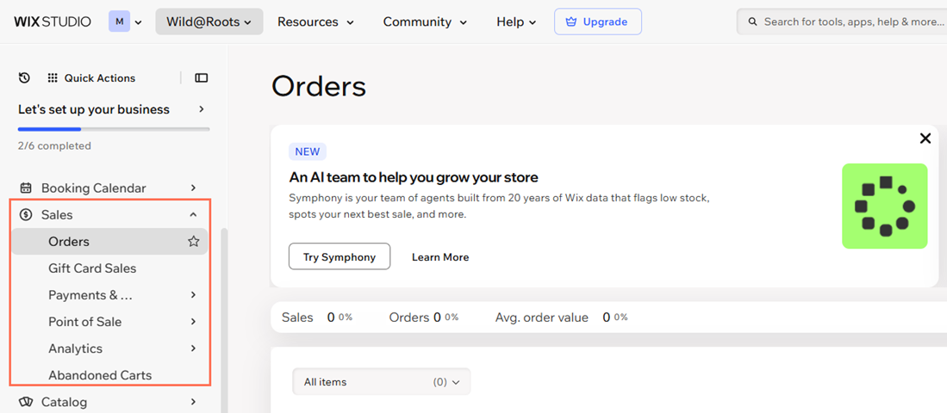The width and height of the screenshot is (947, 413).
Task: Select Orders in sidebar
Action: coord(109,241)
